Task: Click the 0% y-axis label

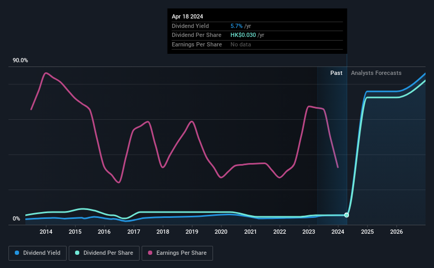Action: [16, 218]
